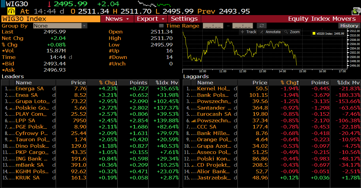Open the Export menu
Viewport: 361px width, 188px height.
tap(151, 19)
